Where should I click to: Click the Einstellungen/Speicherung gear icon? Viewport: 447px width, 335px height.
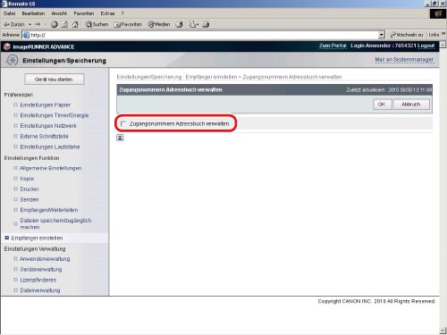click(12, 60)
